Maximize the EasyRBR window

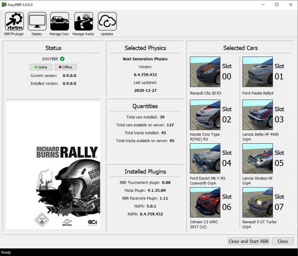coord(277,5)
